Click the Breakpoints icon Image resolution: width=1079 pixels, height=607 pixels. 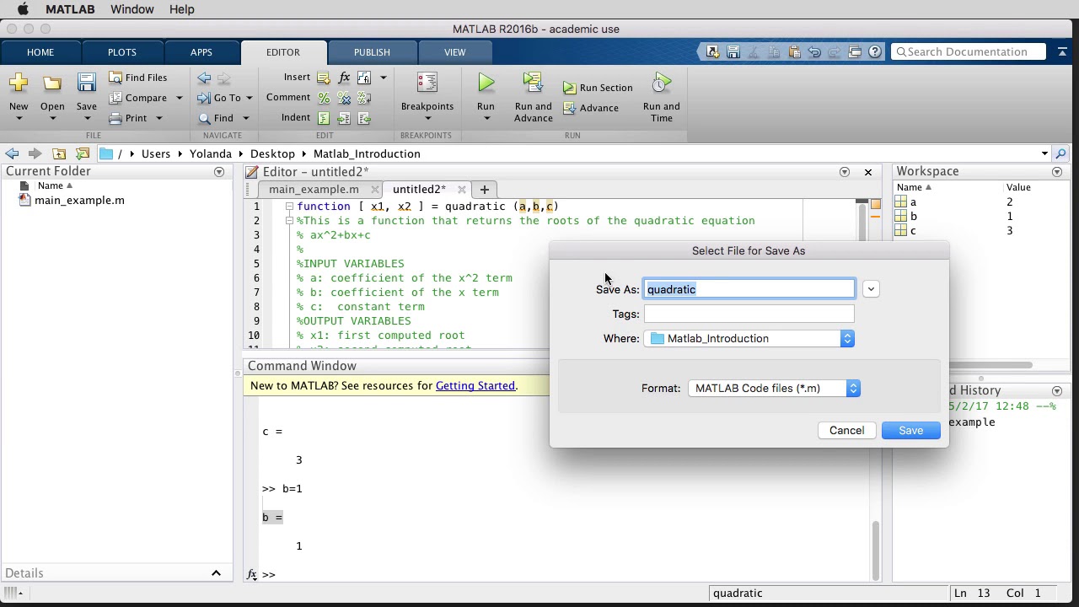[427, 83]
